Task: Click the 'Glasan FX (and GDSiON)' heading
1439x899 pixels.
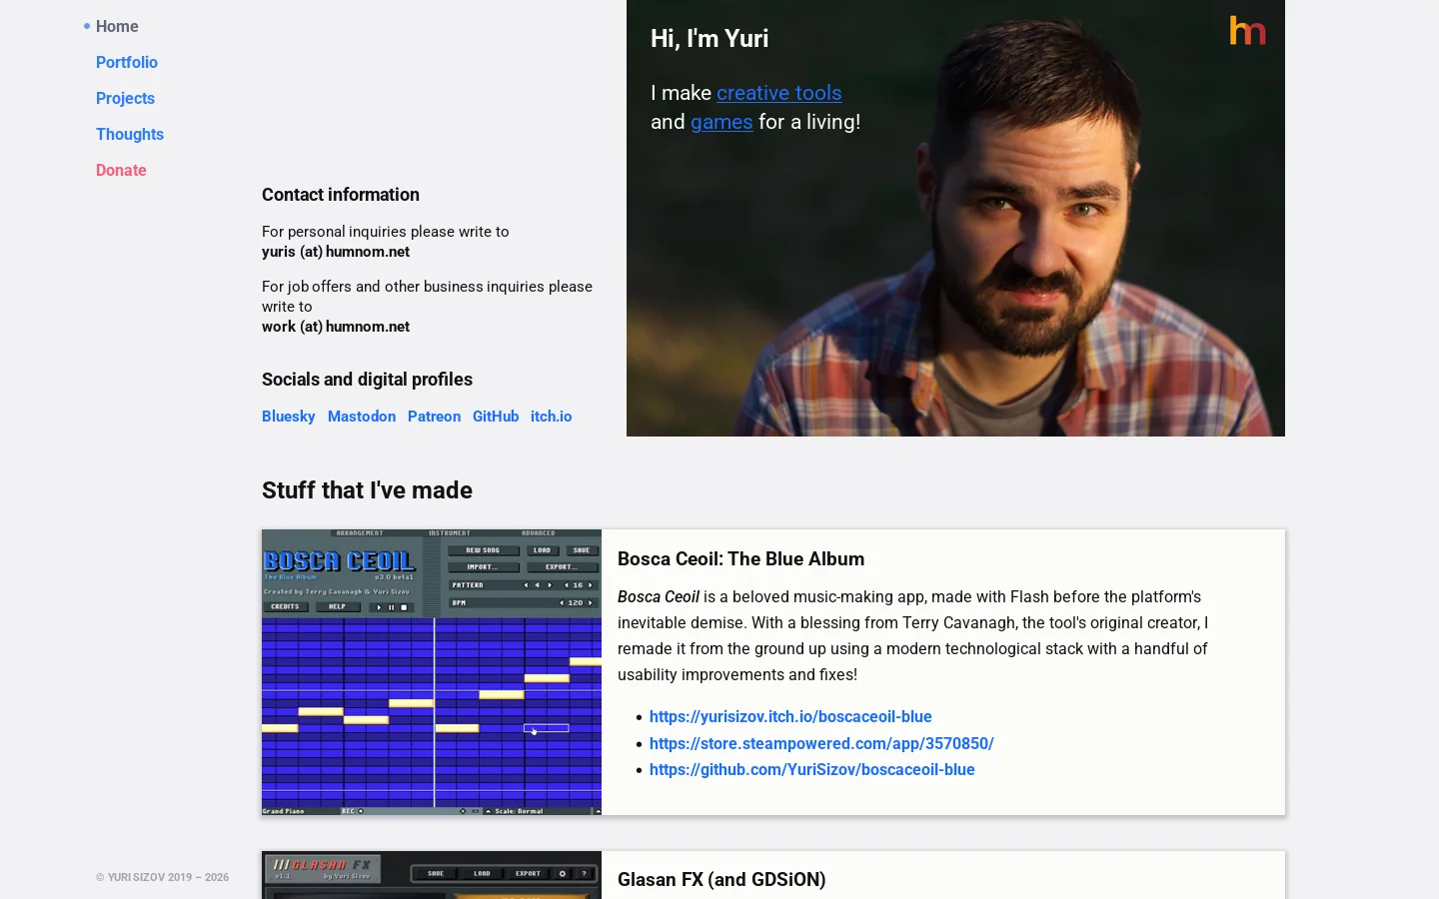Action: [721, 880]
